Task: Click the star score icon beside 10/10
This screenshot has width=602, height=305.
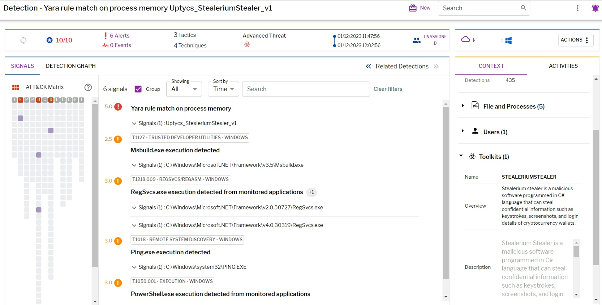Action: (50, 40)
